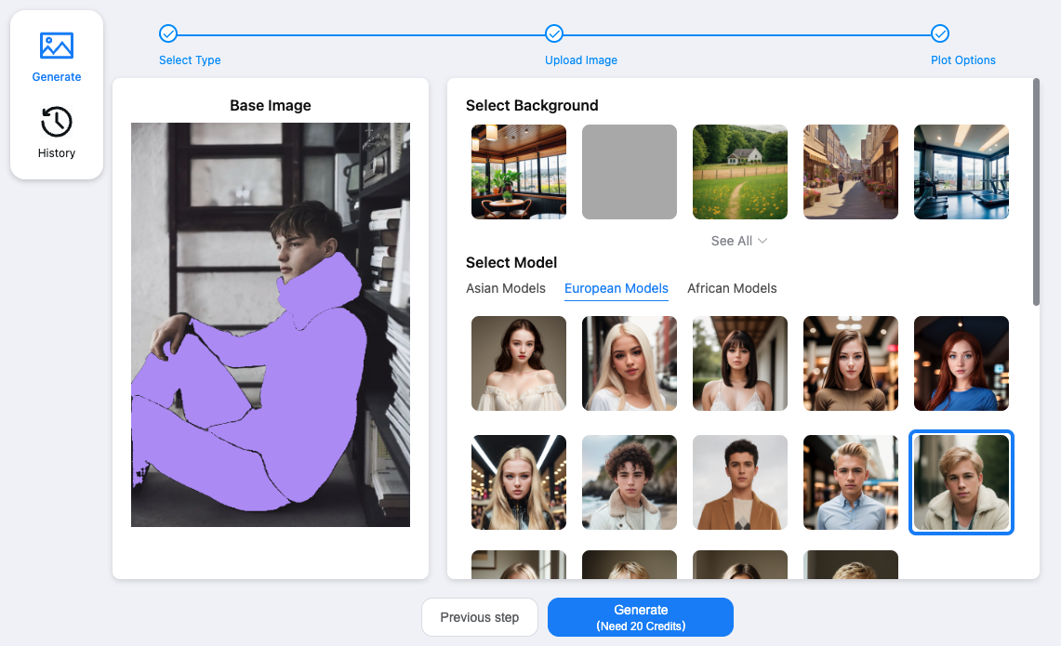Click the Plot Options step checkmark

click(x=940, y=33)
